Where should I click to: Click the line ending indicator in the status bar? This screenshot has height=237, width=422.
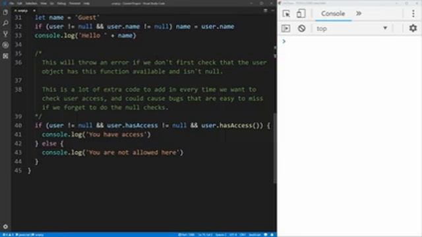243,234
